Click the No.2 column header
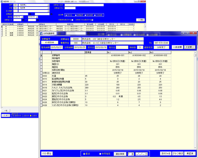 (x=139, y=53)
